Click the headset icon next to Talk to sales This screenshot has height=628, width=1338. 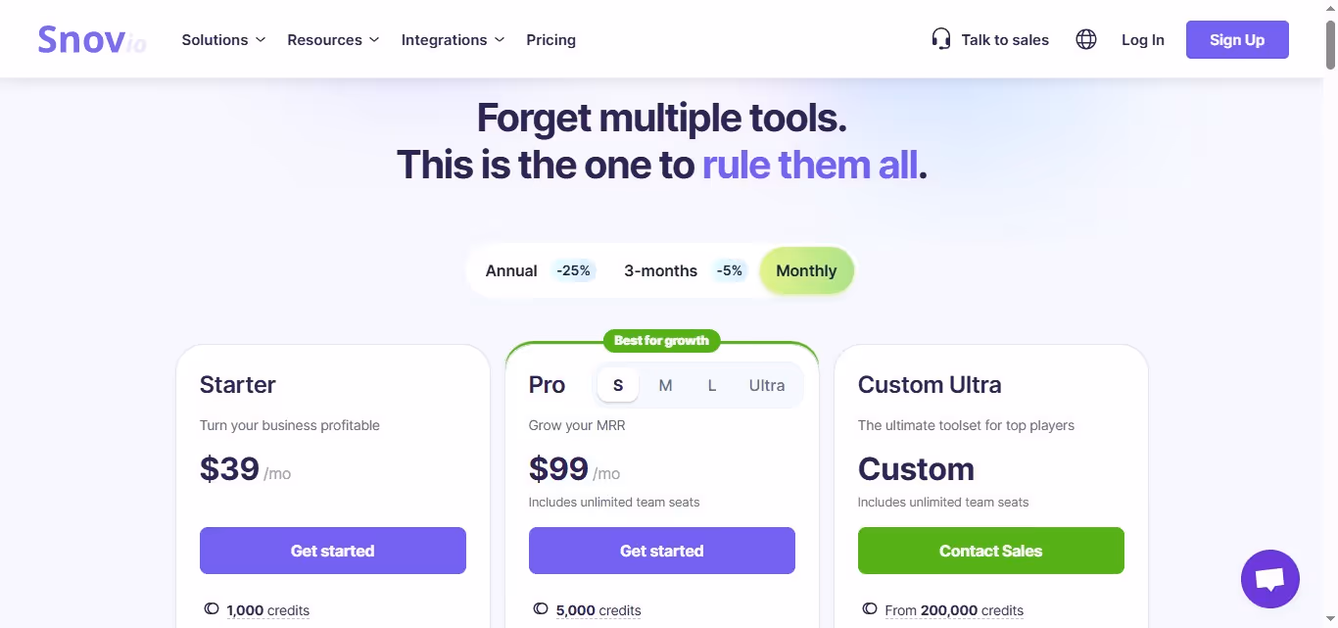coord(940,38)
